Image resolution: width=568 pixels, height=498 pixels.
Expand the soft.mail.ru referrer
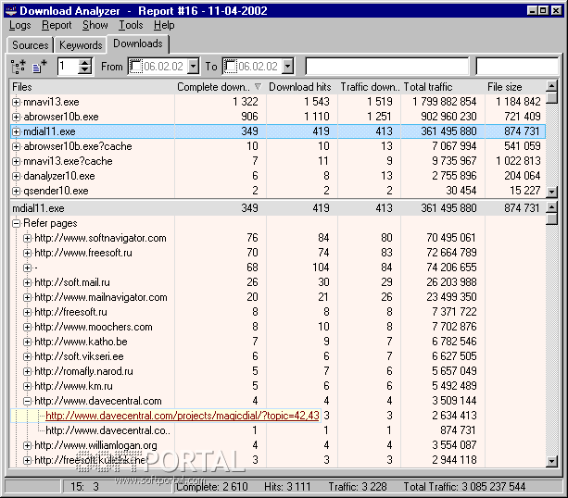pos(27,282)
